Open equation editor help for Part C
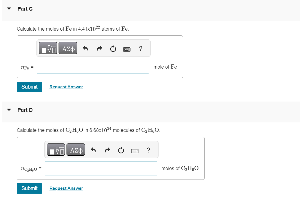Screen dimensions: 300x206 tap(141, 49)
